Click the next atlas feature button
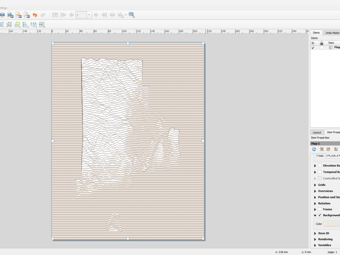Image resolution: width=340 pixels, height=255 pixels. coord(96,15)
